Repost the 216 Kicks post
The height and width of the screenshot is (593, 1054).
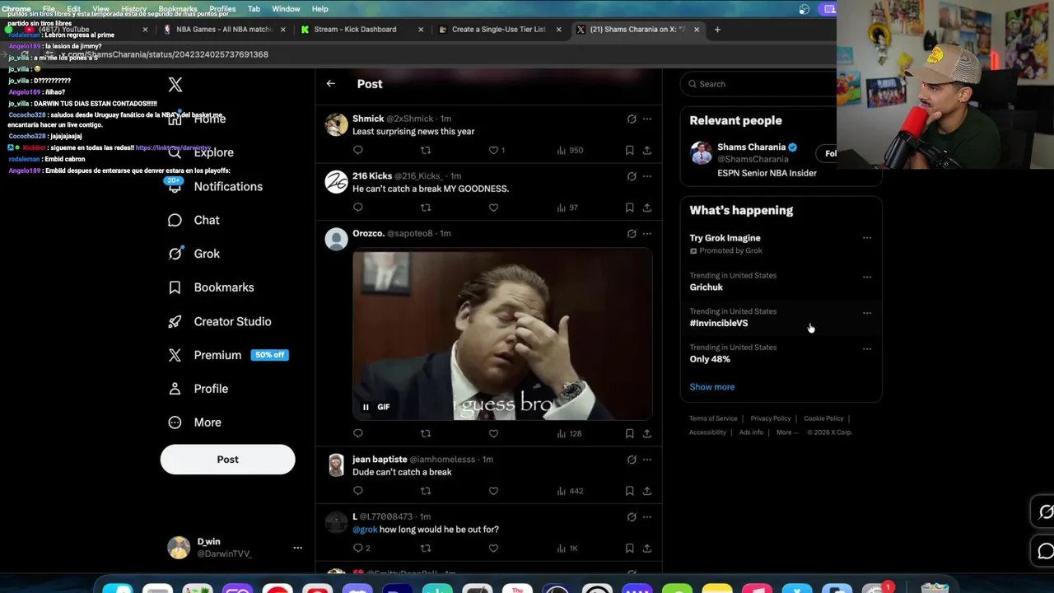click(x=426, y=208)
